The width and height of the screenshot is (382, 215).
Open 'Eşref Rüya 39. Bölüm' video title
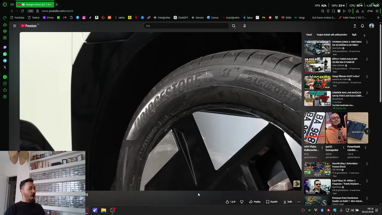[x=346, y=182]
